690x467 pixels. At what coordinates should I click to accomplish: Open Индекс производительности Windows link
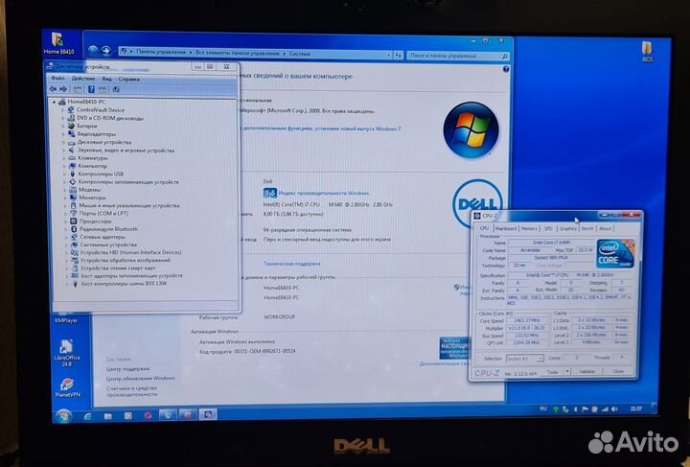(324, 194)
